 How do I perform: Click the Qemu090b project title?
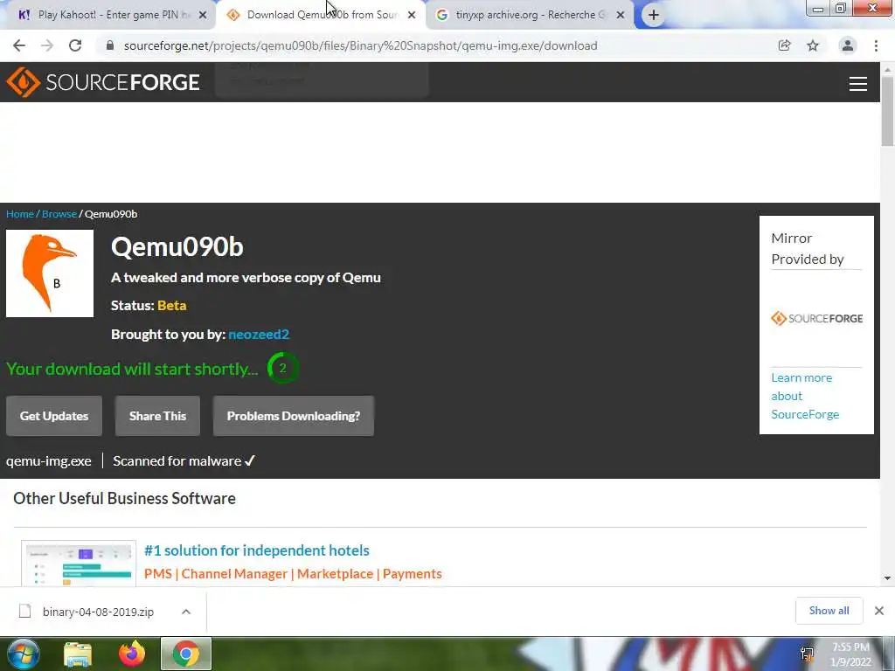coord(177,247)
